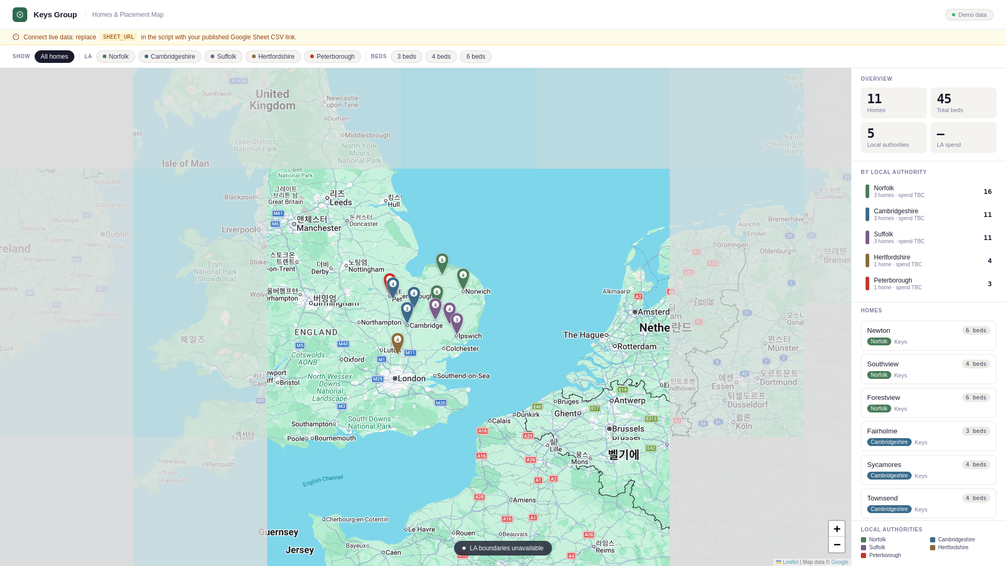Open the Southview home card
1006x566 pixels.
tap(928, 369)
